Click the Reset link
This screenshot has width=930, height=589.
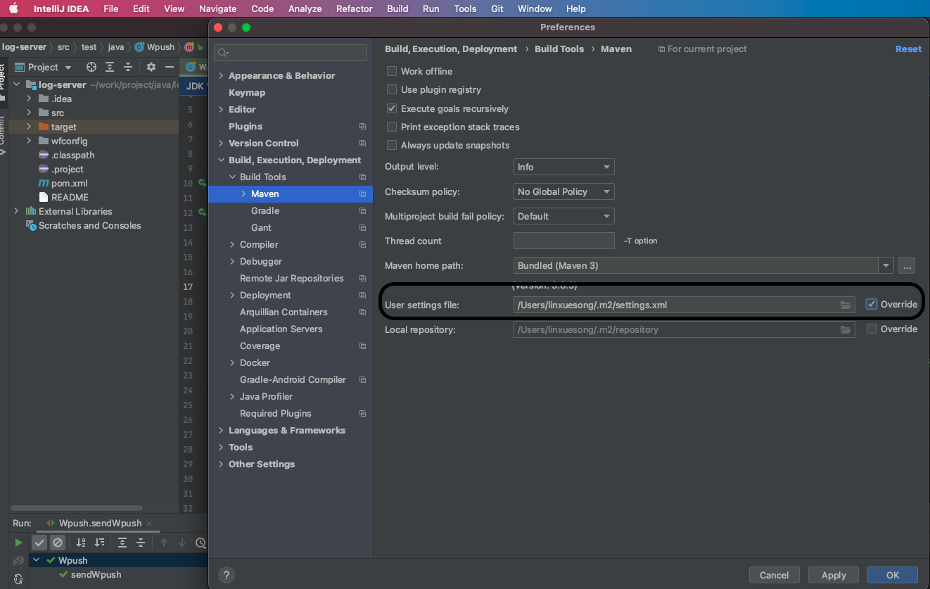(x=908, y=49)
